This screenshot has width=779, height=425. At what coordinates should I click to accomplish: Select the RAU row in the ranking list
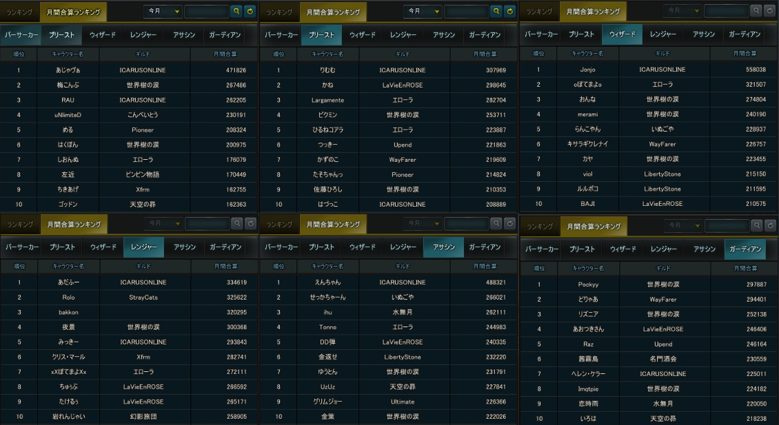tap(129, 100)
